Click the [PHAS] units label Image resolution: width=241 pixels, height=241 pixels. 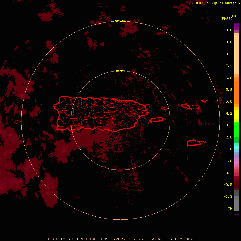click(x=226, y=19)
